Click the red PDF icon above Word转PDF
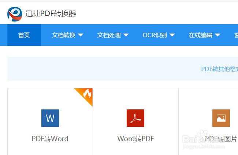This screenshot has height=155, width=238. 135,118
